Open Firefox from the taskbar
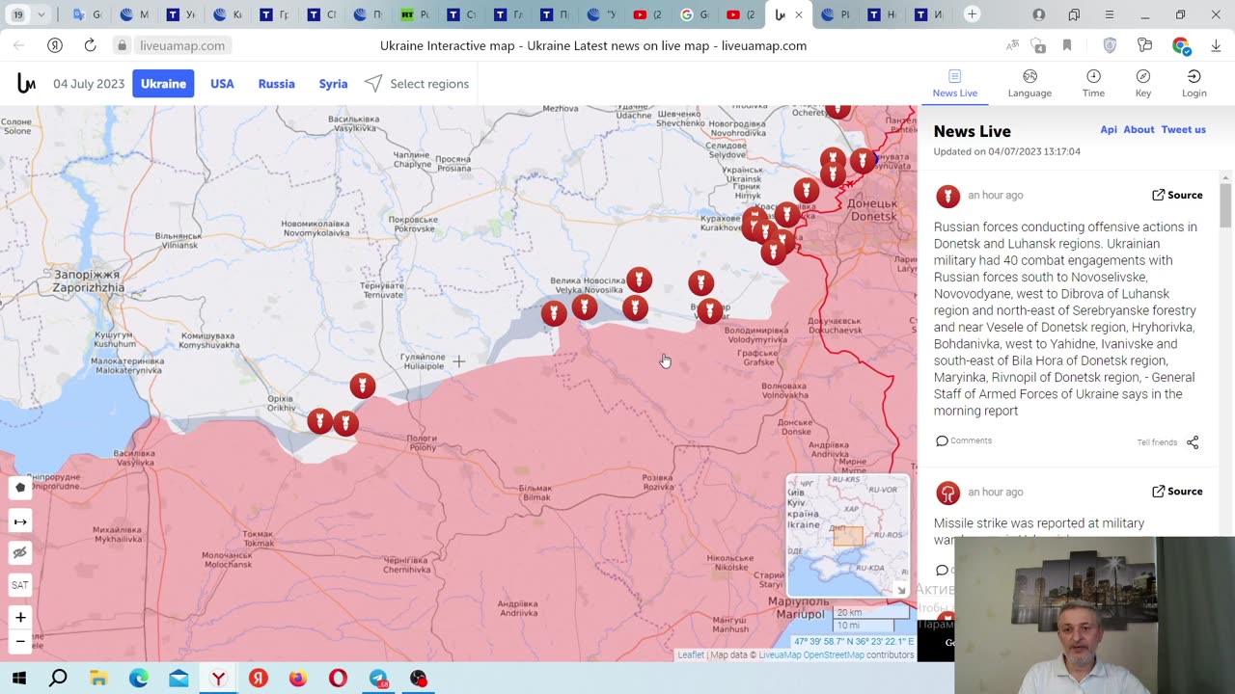 coord(297,679)
